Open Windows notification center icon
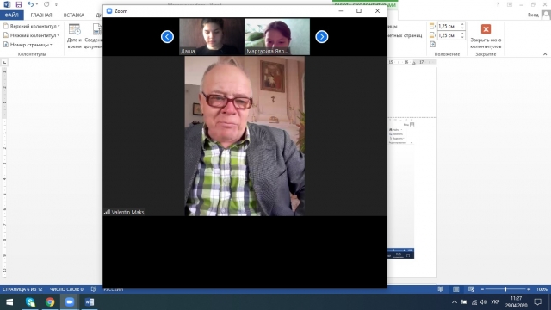The width and height of the screenshot is (551, 310). 537,302
